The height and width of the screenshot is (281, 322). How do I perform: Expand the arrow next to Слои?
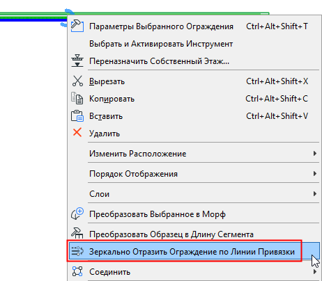click(315, 194)
